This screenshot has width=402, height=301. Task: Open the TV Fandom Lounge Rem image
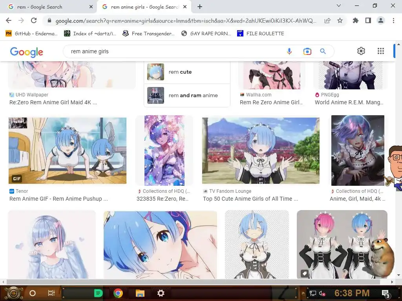click(261, 150)
